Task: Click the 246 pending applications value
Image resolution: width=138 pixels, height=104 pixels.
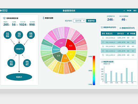Action: (110, 19)
